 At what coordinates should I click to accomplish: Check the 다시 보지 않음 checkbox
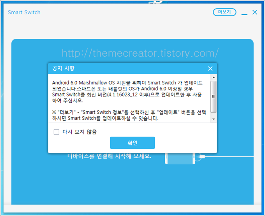57,132
